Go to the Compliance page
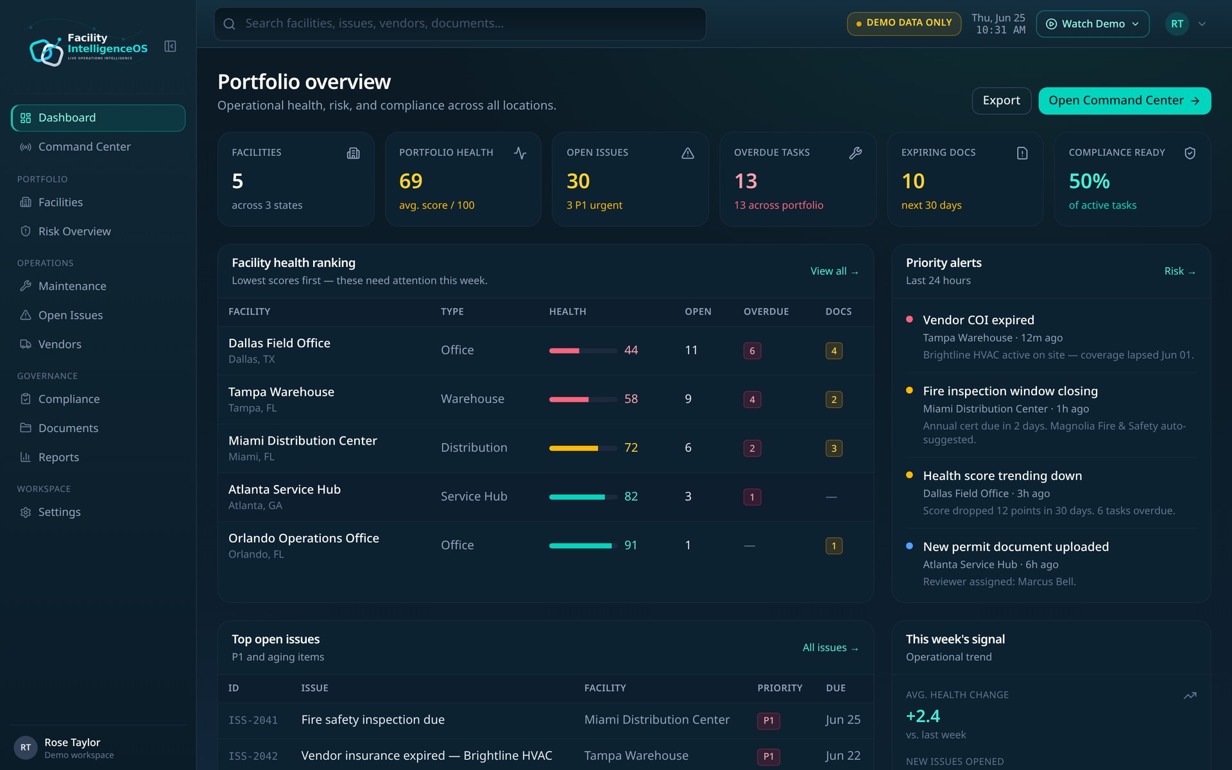 tap(98, 398)
